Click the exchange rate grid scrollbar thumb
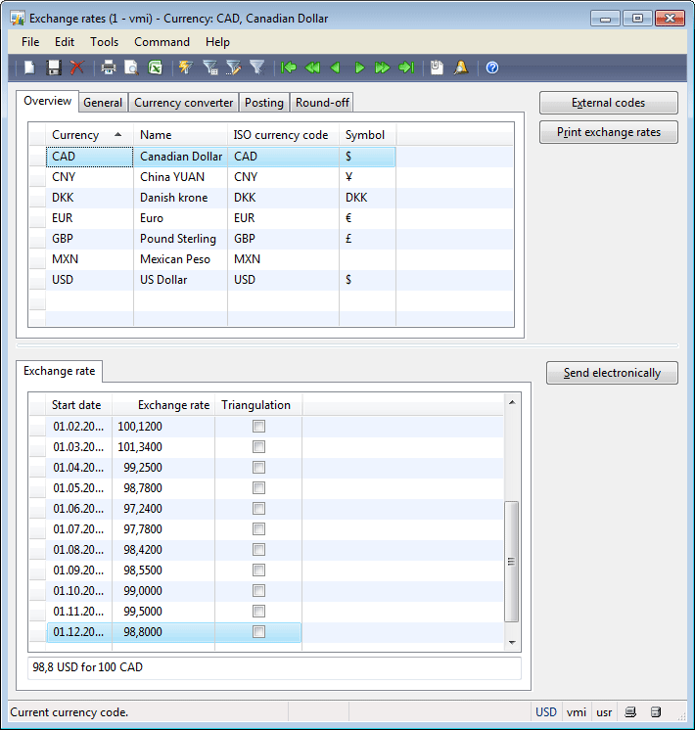The width and height of the screenshot is (695, 730). pyautogui.click(x=512, y=561)
